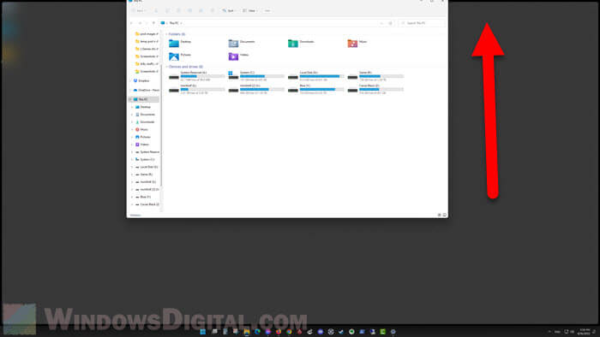Select the System Reserved (A:) drive tile
This screenshot has height=337, width=600.
click(x=196, y=76)
